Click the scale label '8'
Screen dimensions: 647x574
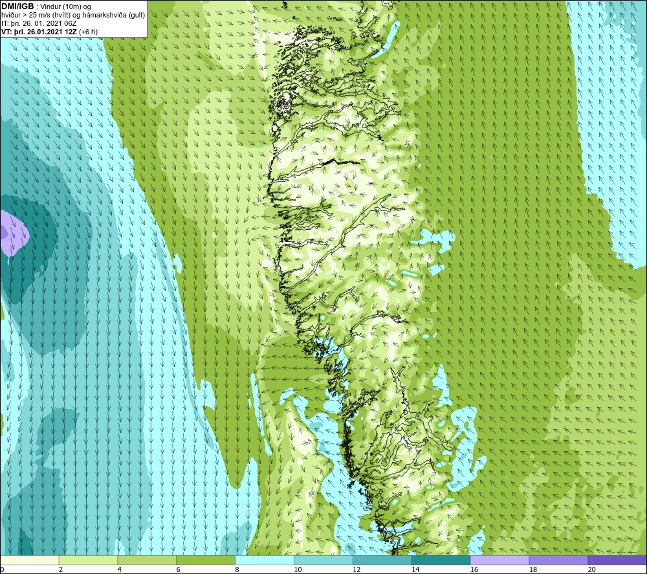pos(237,569)
